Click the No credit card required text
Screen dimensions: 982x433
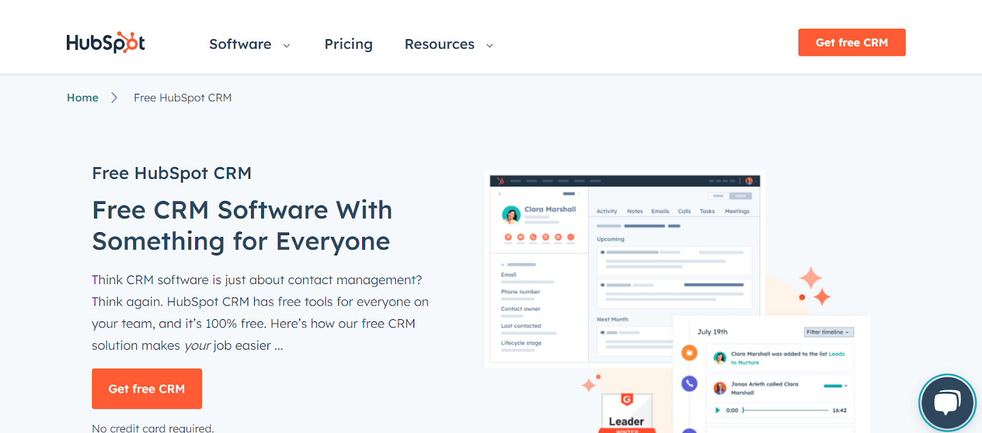[153, 428]
